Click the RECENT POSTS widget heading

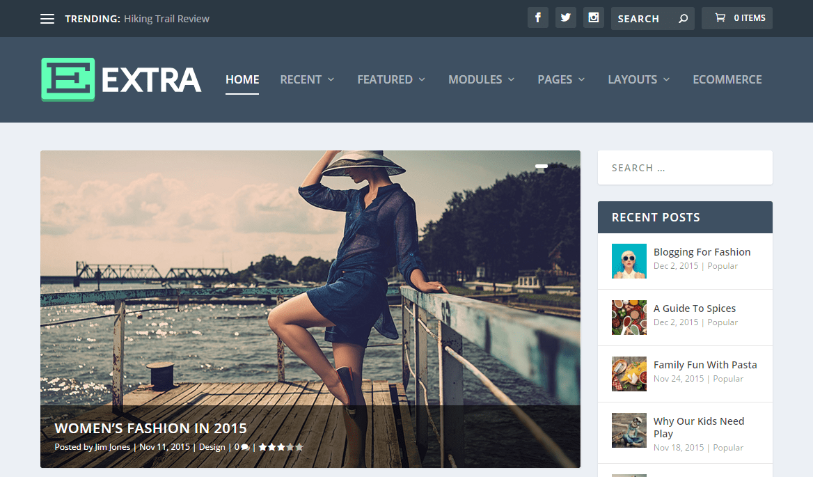click(656, 217)
